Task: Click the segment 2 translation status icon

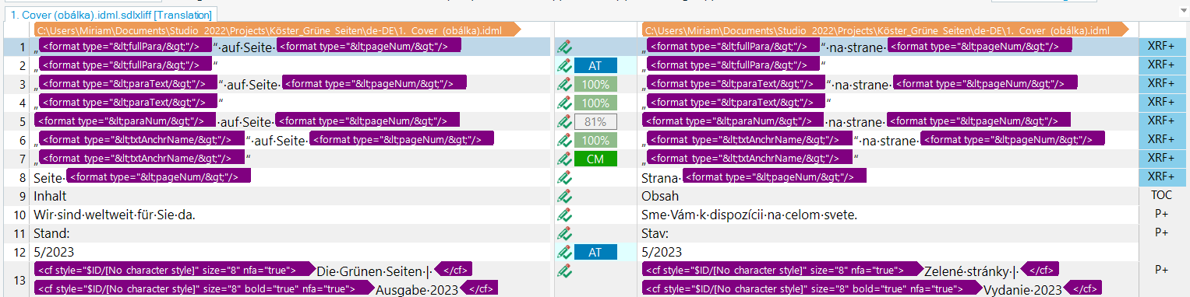Action: click(x=564, y=65)
